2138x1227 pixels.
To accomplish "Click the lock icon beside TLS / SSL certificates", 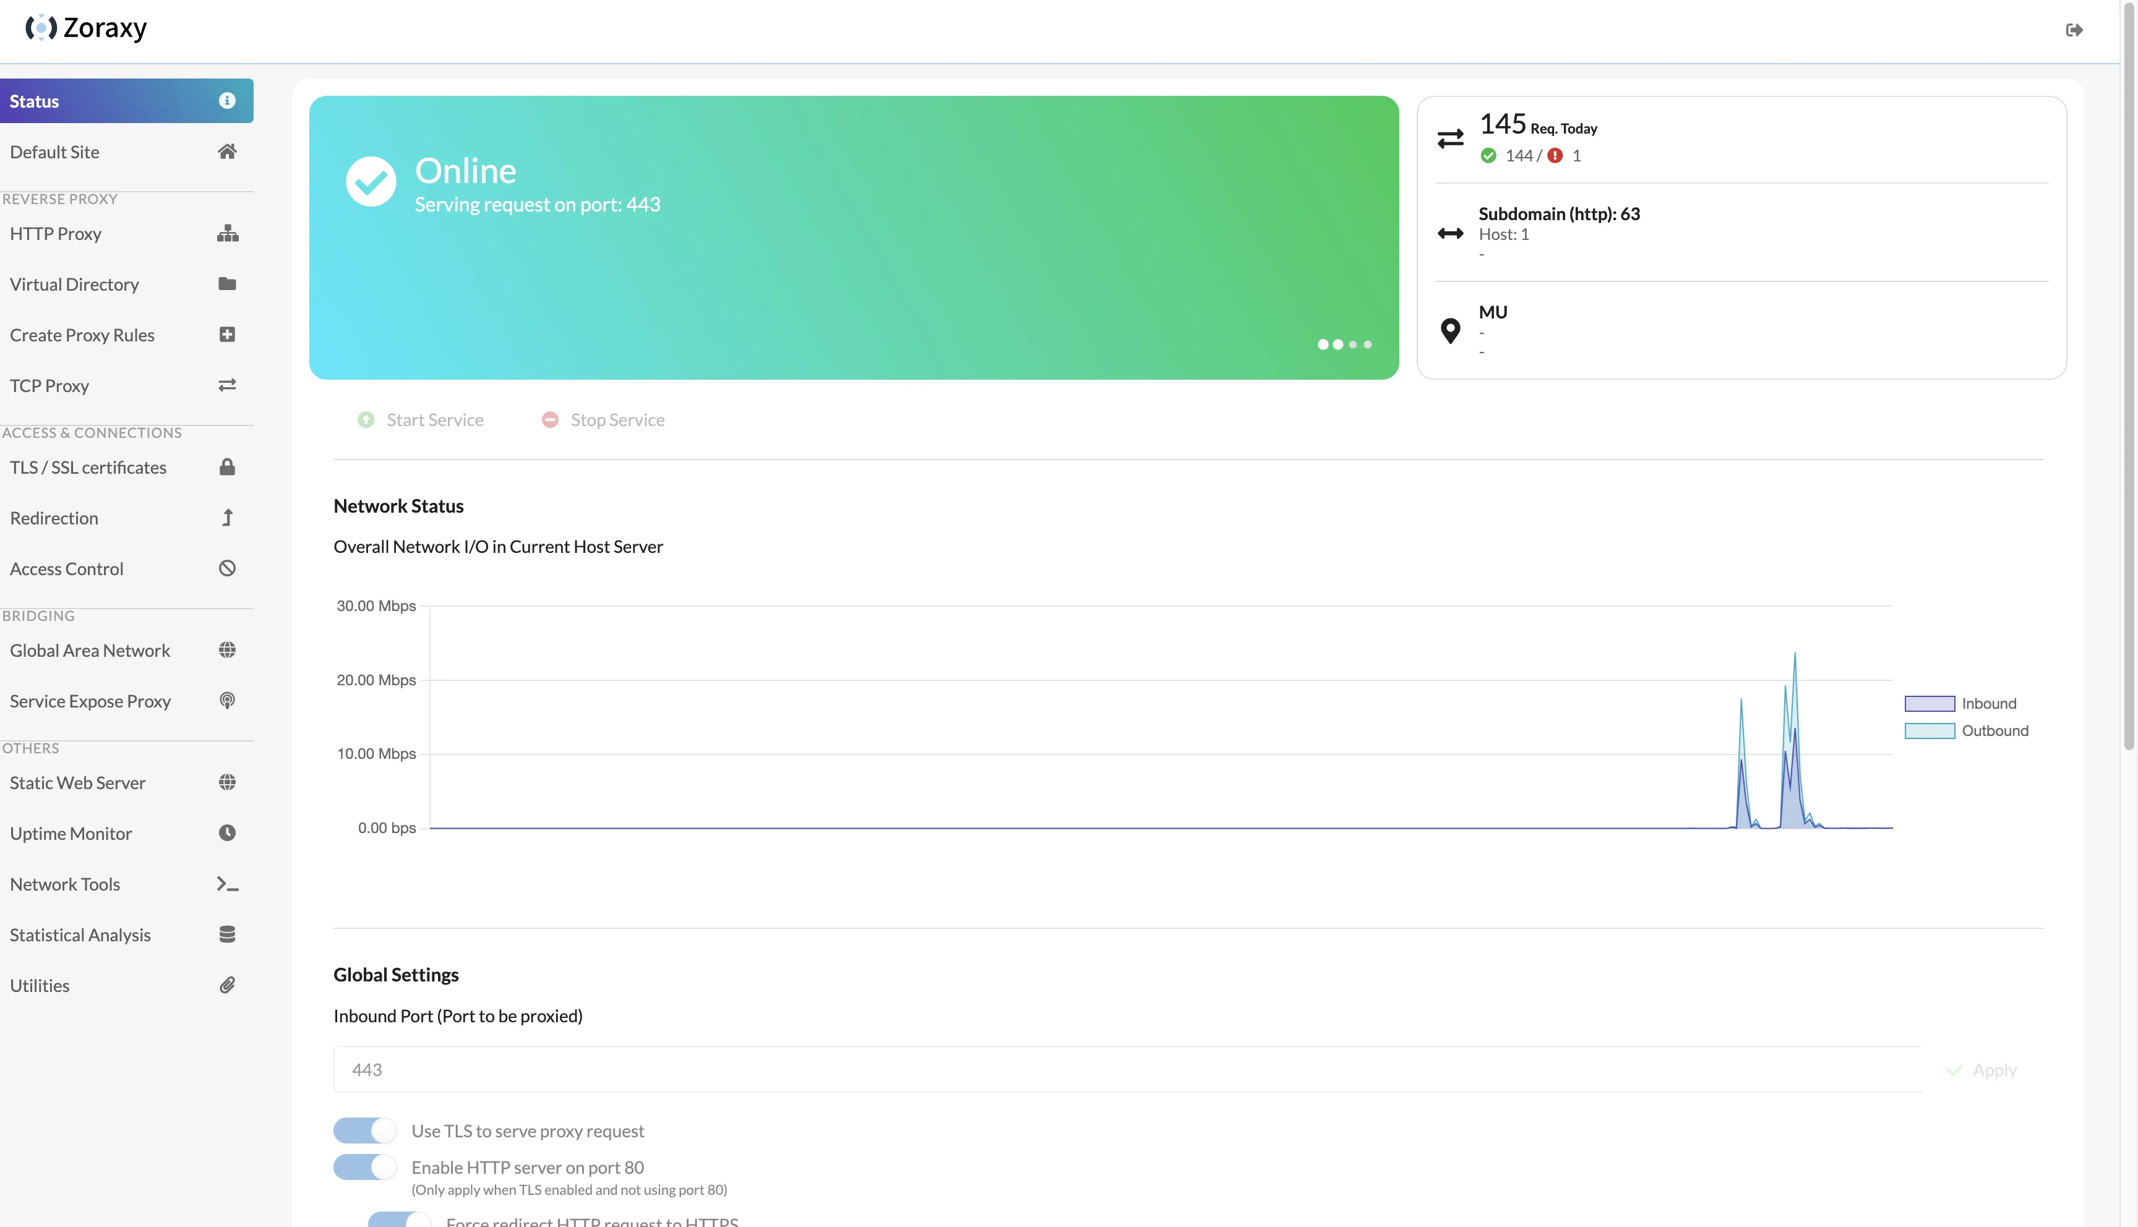I will [226, 467].
